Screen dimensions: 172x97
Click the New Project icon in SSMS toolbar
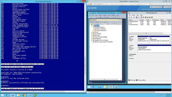coord(91,17)
